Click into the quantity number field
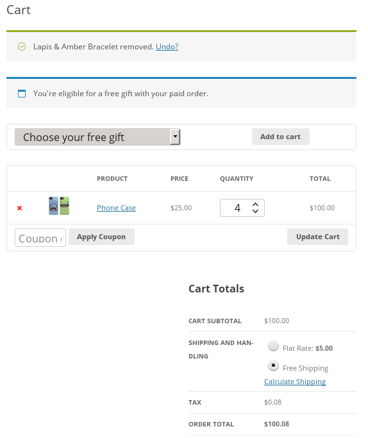Viewport: 368px width, 438px height. click(x=237, y=208)
